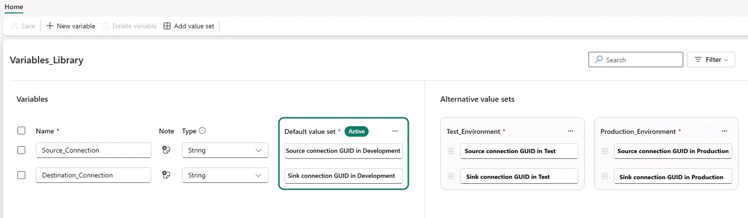Screen dimensions: 748x218
Task: Open the Filter dropdown
Action: [711, 60]
